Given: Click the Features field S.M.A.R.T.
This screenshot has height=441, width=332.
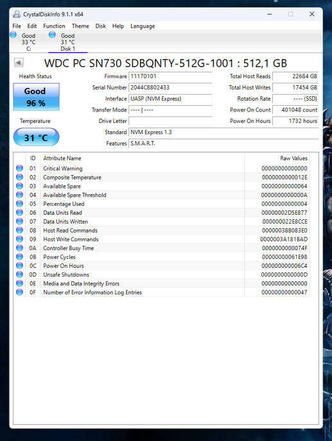Looking at the screenshot, I should [223, 144].
